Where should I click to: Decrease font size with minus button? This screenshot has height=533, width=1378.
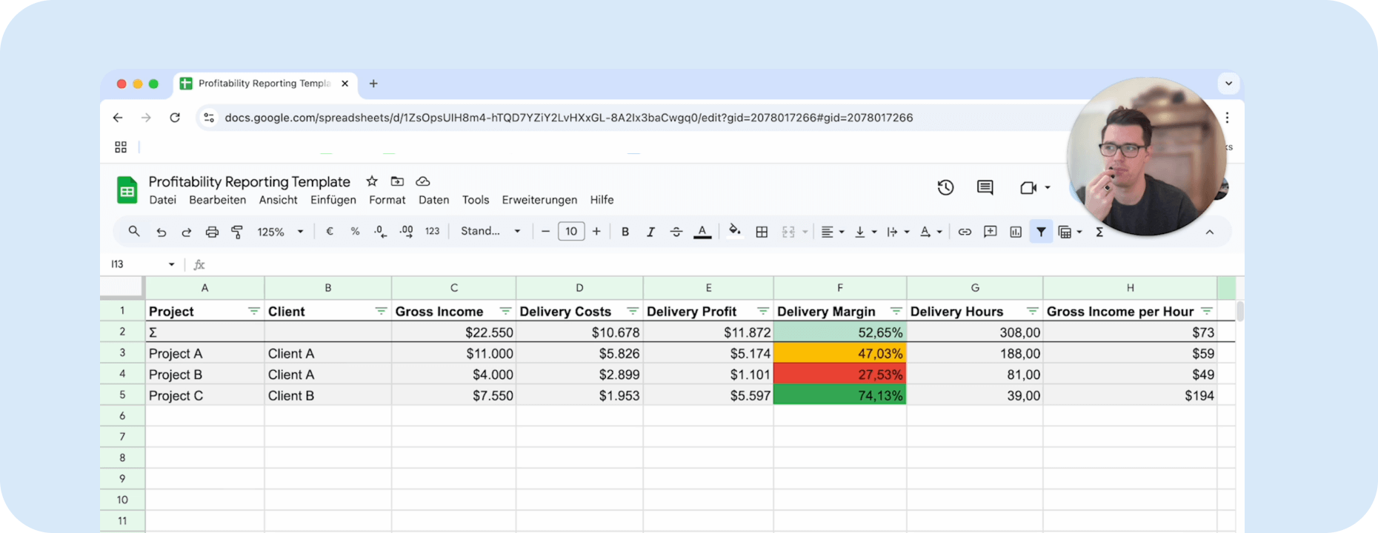(x=545, y=232)
